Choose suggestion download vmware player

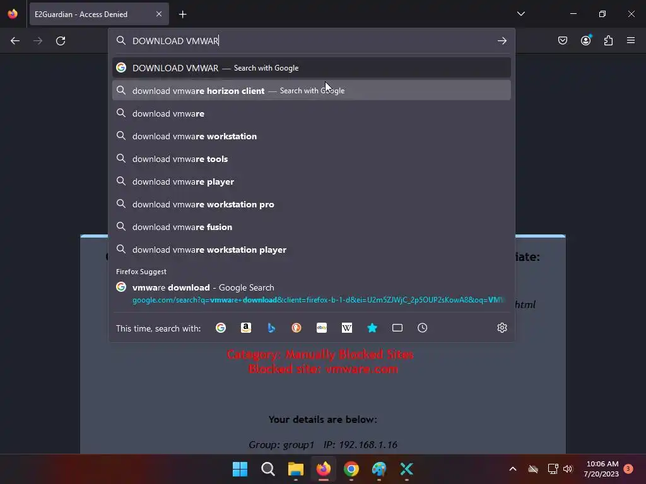point(312,181)
